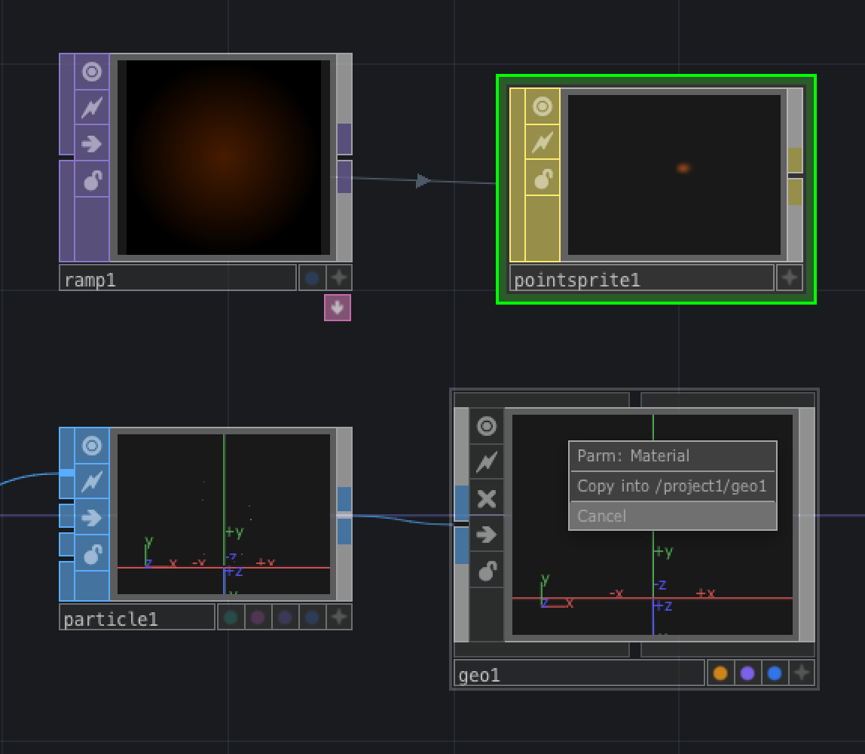Click the X cooking flag on geo1
865x754 pixels.
[486, 498]
